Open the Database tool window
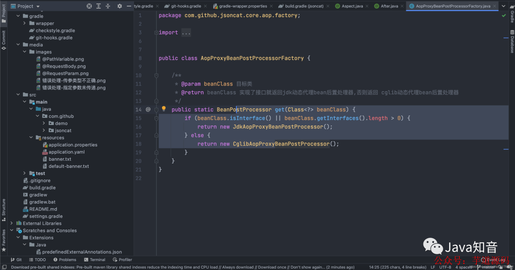 (512, 41)
